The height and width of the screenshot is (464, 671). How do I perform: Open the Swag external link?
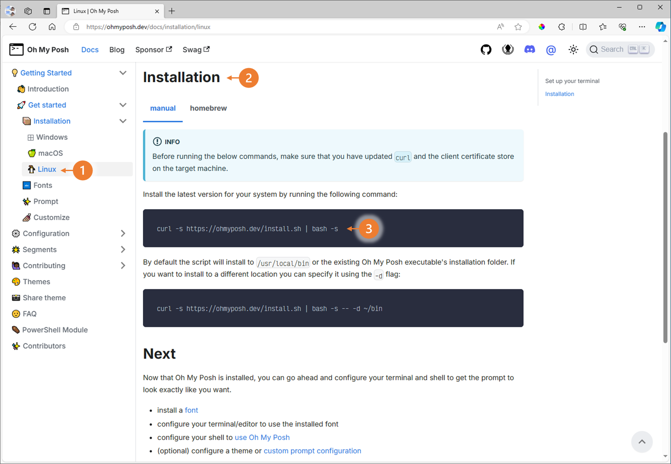click(x=196, y=50)
